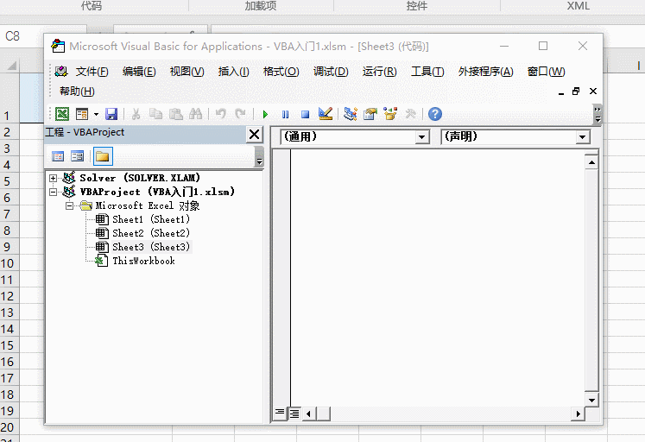The height and width of the screenshot is (442, 645).
Task: Open the 窗口(W) menu
Action: click(x=547, y=72)
